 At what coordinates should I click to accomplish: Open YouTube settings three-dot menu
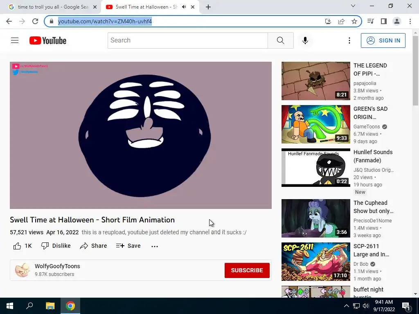click(349, 40)
